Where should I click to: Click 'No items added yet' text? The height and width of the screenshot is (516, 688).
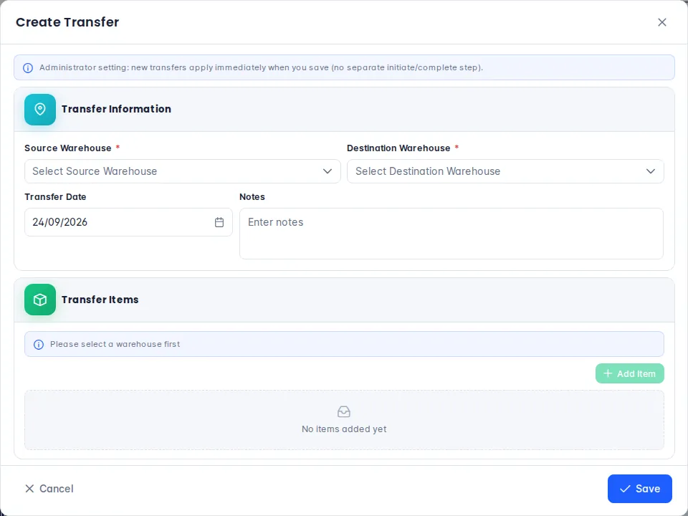344,429
